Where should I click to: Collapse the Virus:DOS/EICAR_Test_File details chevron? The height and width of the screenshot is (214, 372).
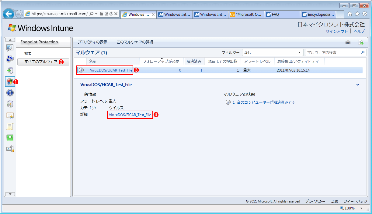358,85
